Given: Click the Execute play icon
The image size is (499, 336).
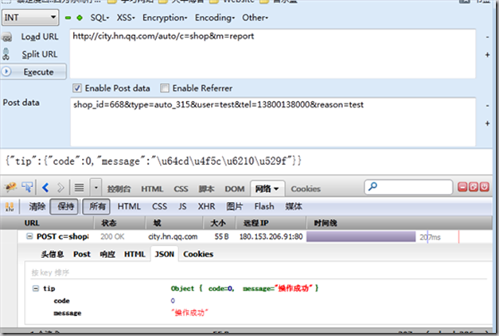Looking at the screenshot, I should 6,72.
